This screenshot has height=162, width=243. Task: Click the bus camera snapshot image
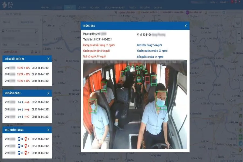tap(135, 104)
